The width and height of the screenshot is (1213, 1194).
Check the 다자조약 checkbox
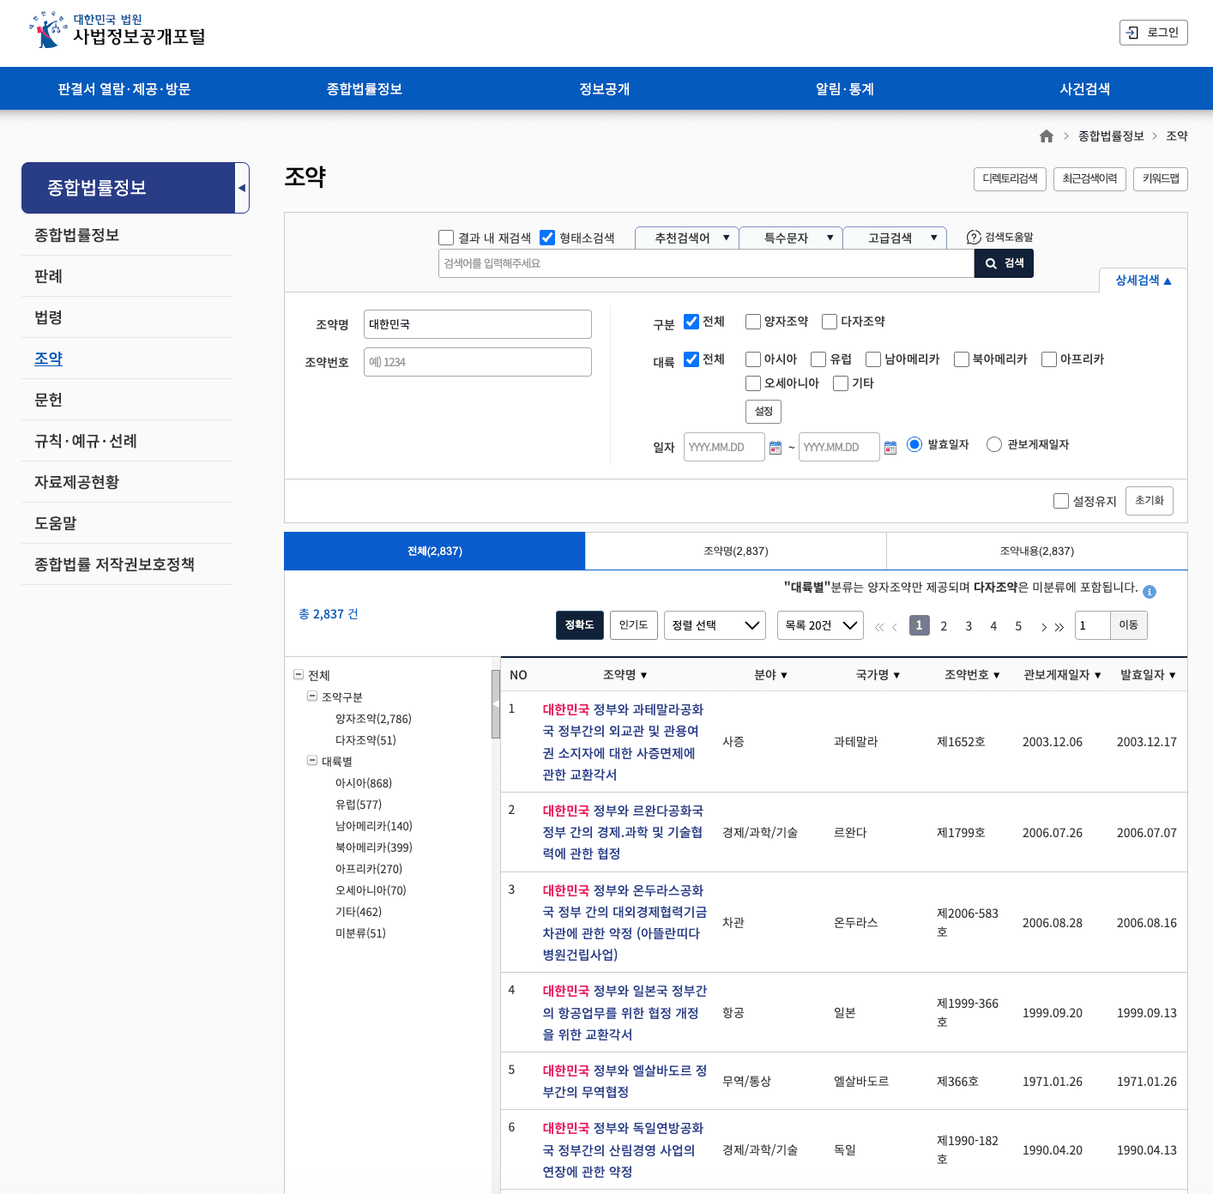830,322
